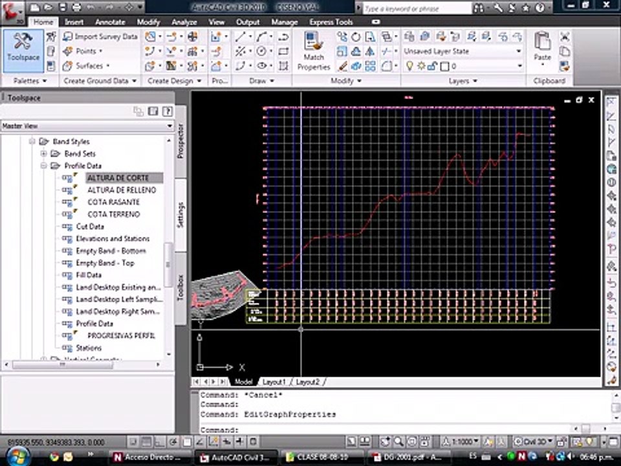The height and width of the screenshot is (466, 621).
Task: Open Civil 3D workspace switcher dropdown
Action: point(534,441)
